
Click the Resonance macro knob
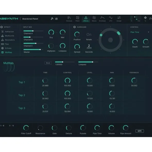click(x=40, y=128)
